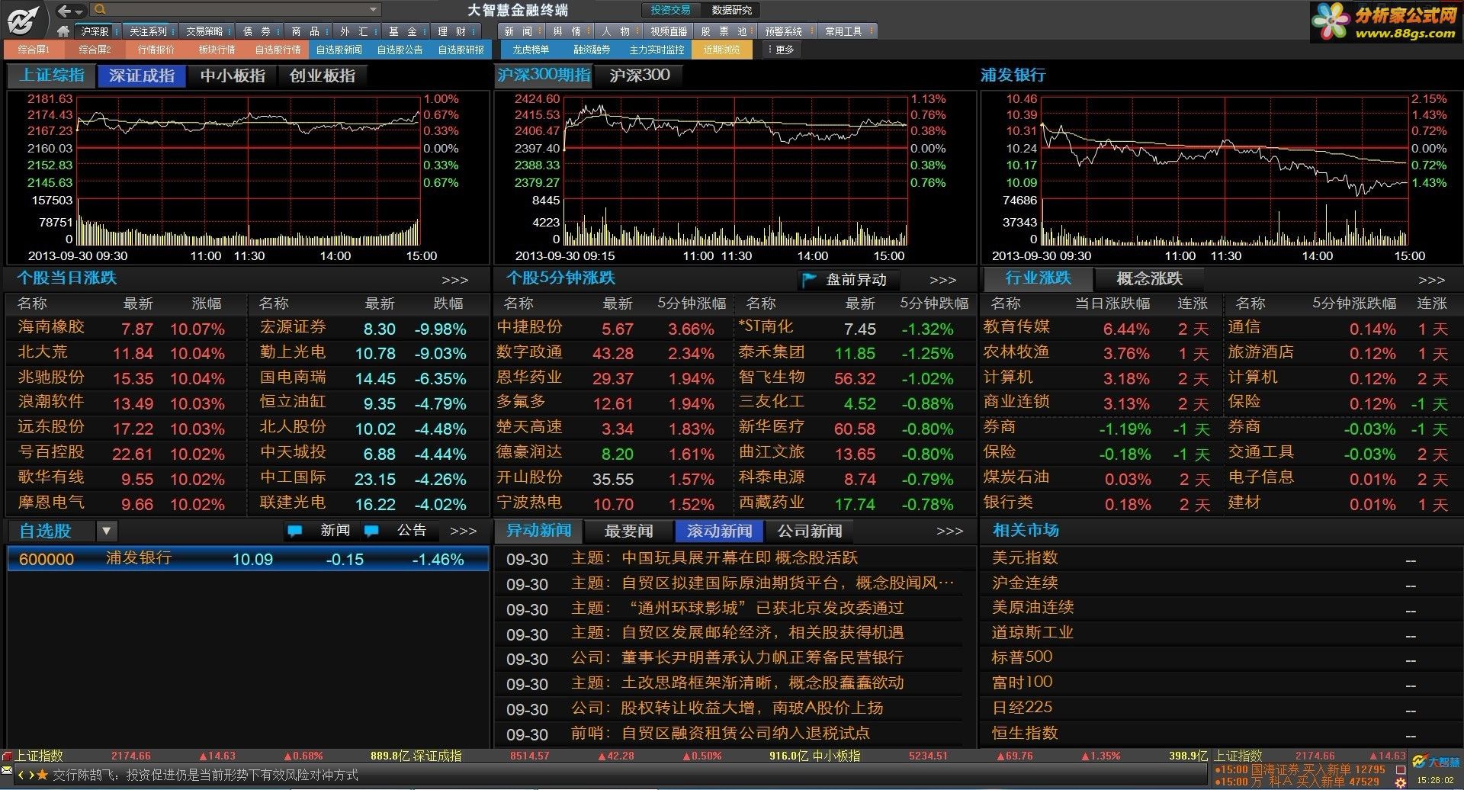This screenshot has height=790, width=1464.
Task: Click 宏源证券 in the losers list
Action: click(x=293, y=327)
